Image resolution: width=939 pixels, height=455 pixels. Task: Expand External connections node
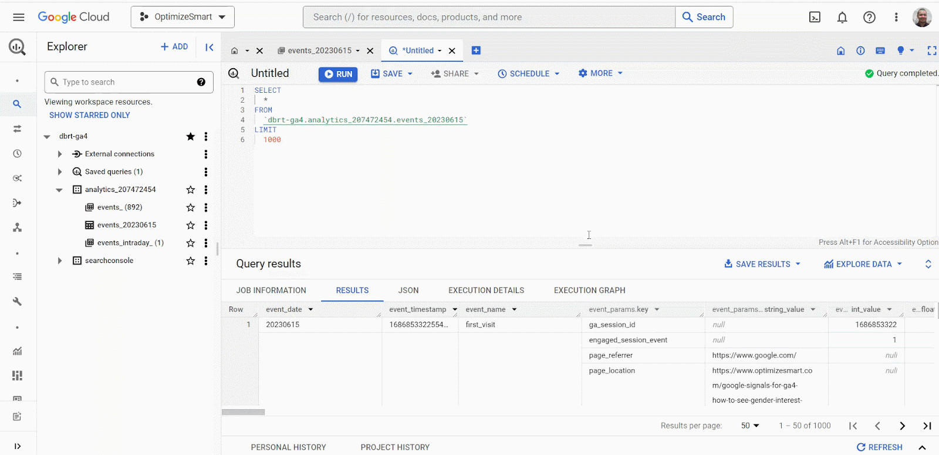tap(59, 154)
